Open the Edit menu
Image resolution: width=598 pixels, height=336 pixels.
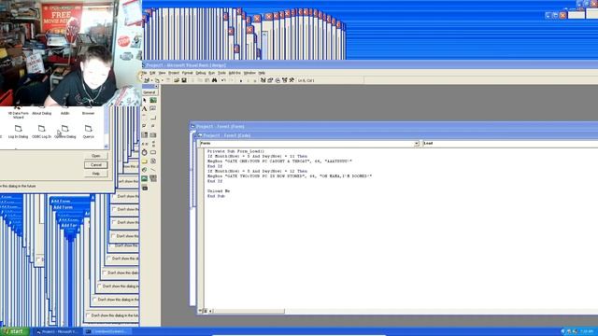152,73
